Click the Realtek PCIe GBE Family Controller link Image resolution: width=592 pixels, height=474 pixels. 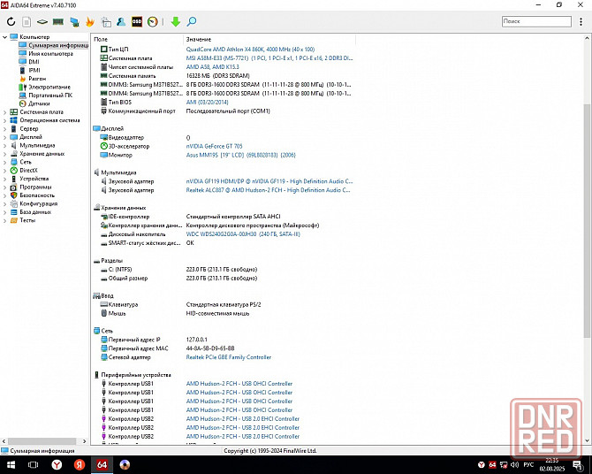point(229,357)
